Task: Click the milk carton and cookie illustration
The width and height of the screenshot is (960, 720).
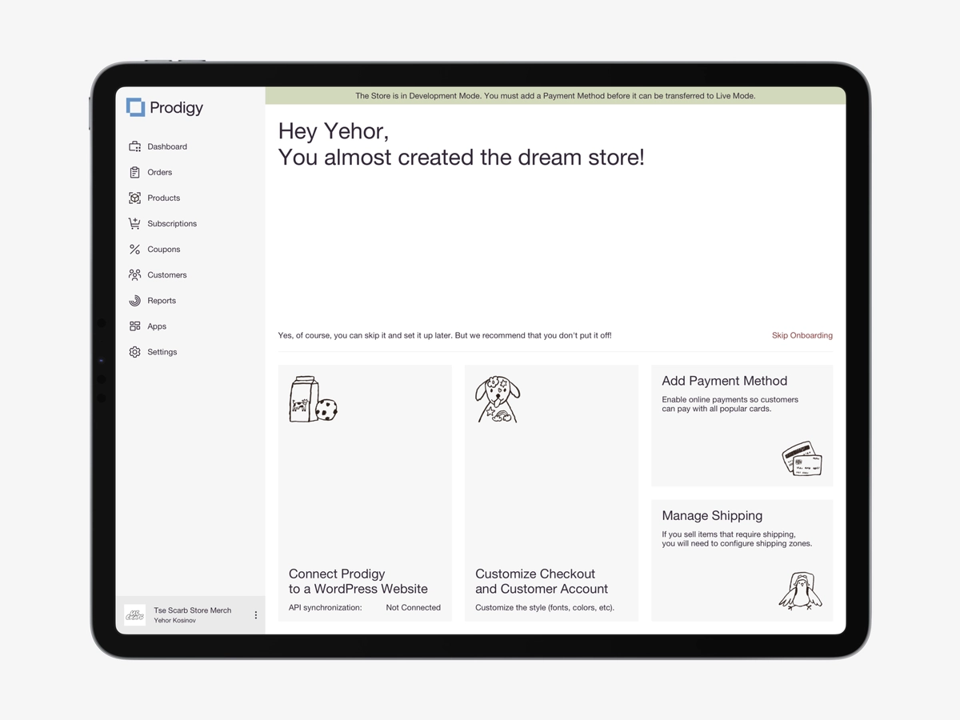Action: [313, 399]
